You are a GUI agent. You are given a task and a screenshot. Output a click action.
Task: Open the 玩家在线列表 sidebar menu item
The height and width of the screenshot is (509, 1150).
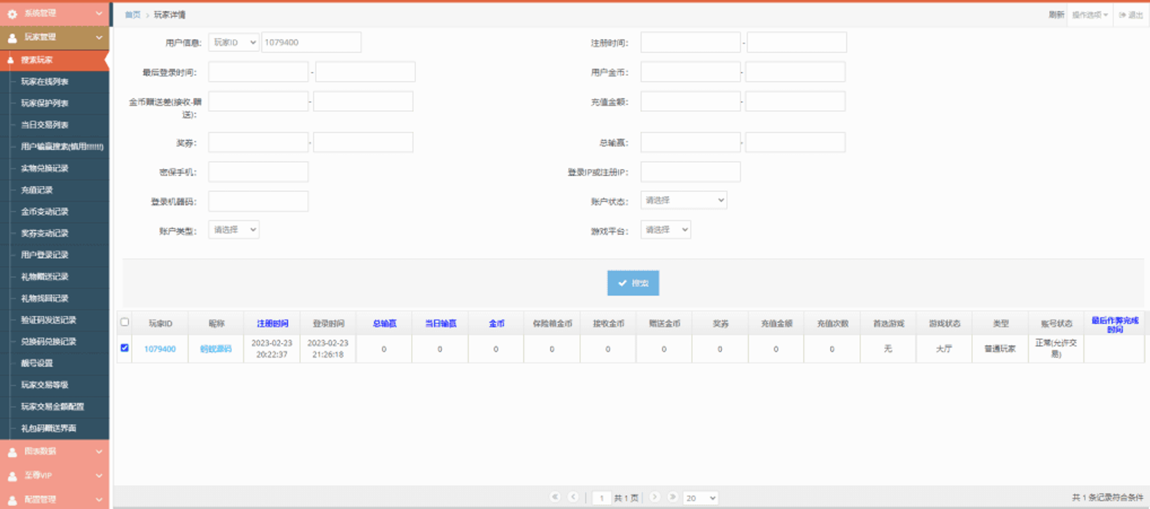click(44, 82)
